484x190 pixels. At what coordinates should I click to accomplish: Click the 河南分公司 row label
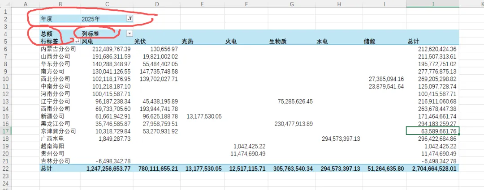point(55,93)
